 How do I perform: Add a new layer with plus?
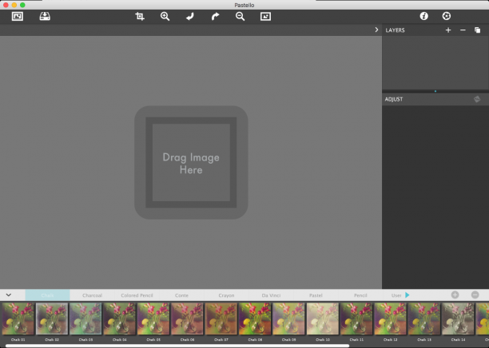448,30
